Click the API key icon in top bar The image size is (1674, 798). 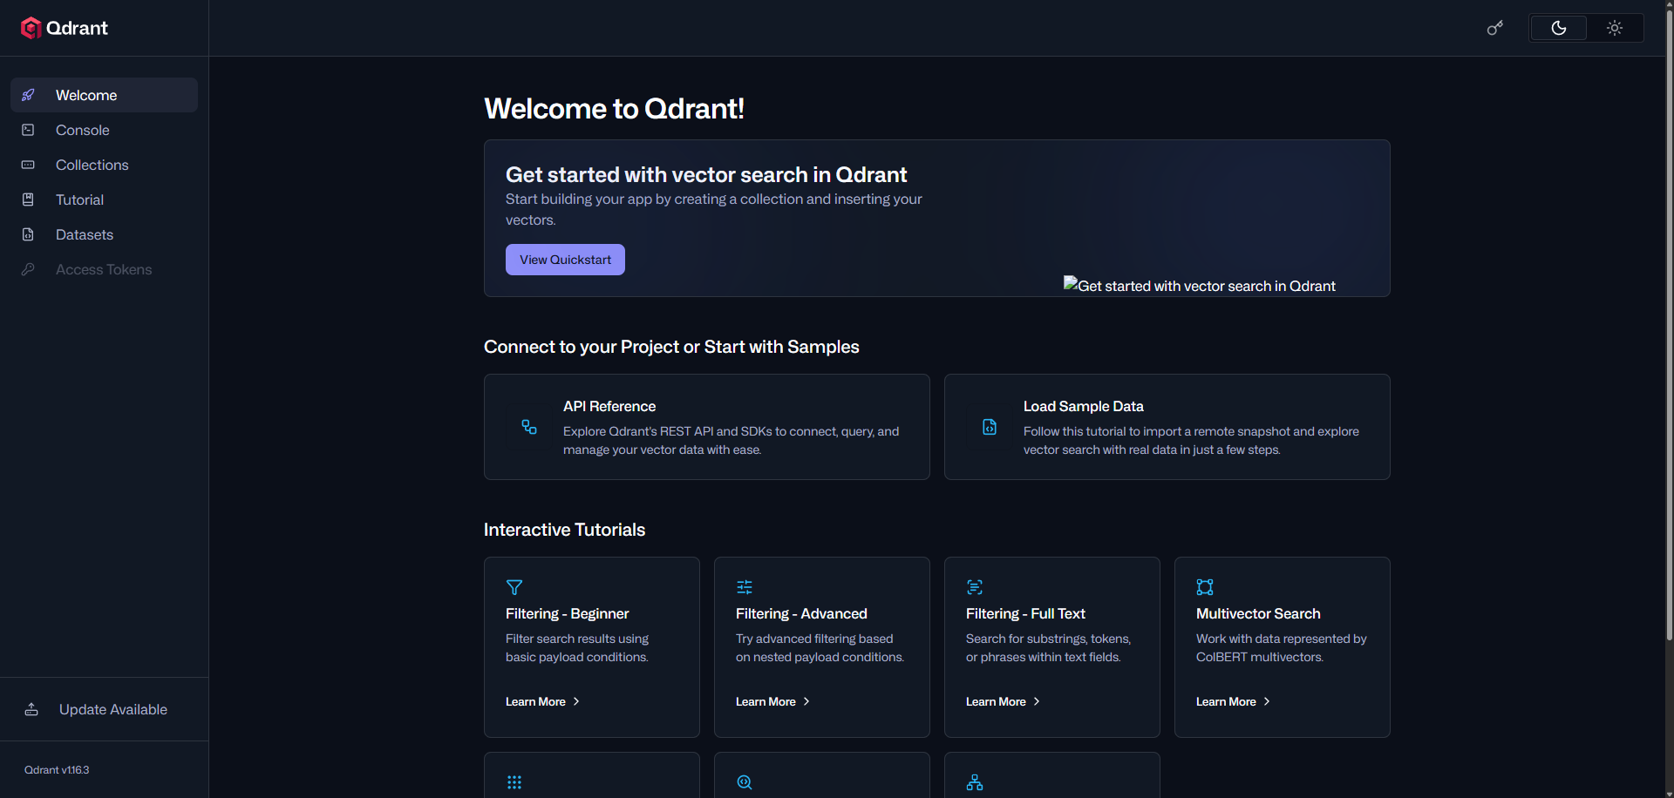point(1495,28)
